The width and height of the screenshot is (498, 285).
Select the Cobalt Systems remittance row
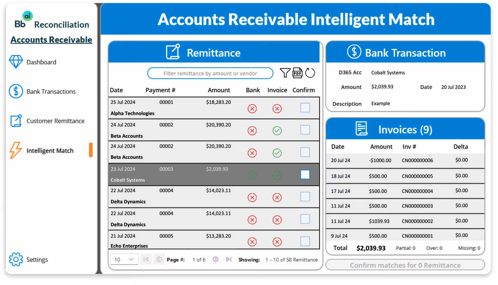tap(214, 175)
